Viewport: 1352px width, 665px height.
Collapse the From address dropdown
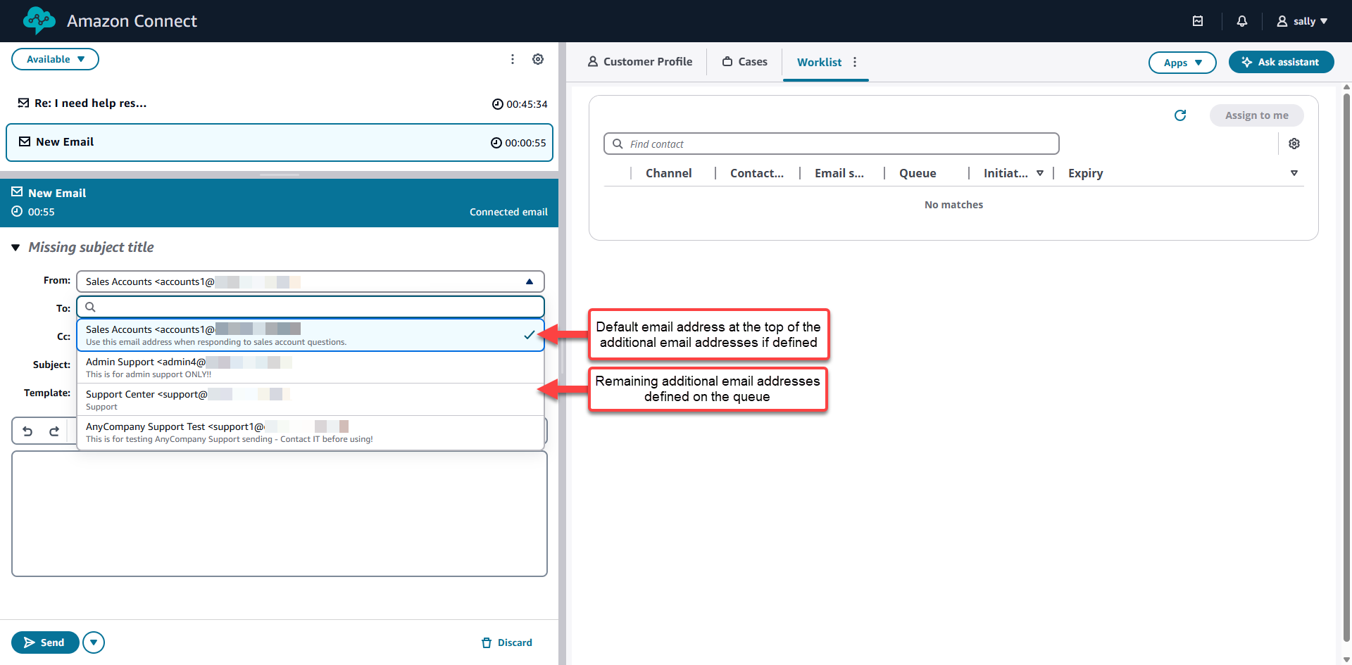pos(530,281)
